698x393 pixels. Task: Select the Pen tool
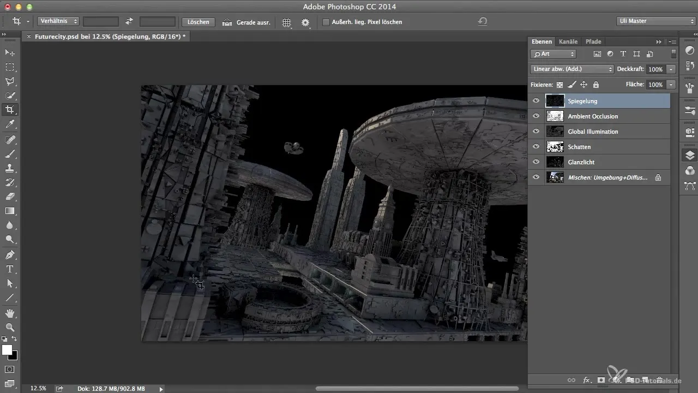[10, 255]
